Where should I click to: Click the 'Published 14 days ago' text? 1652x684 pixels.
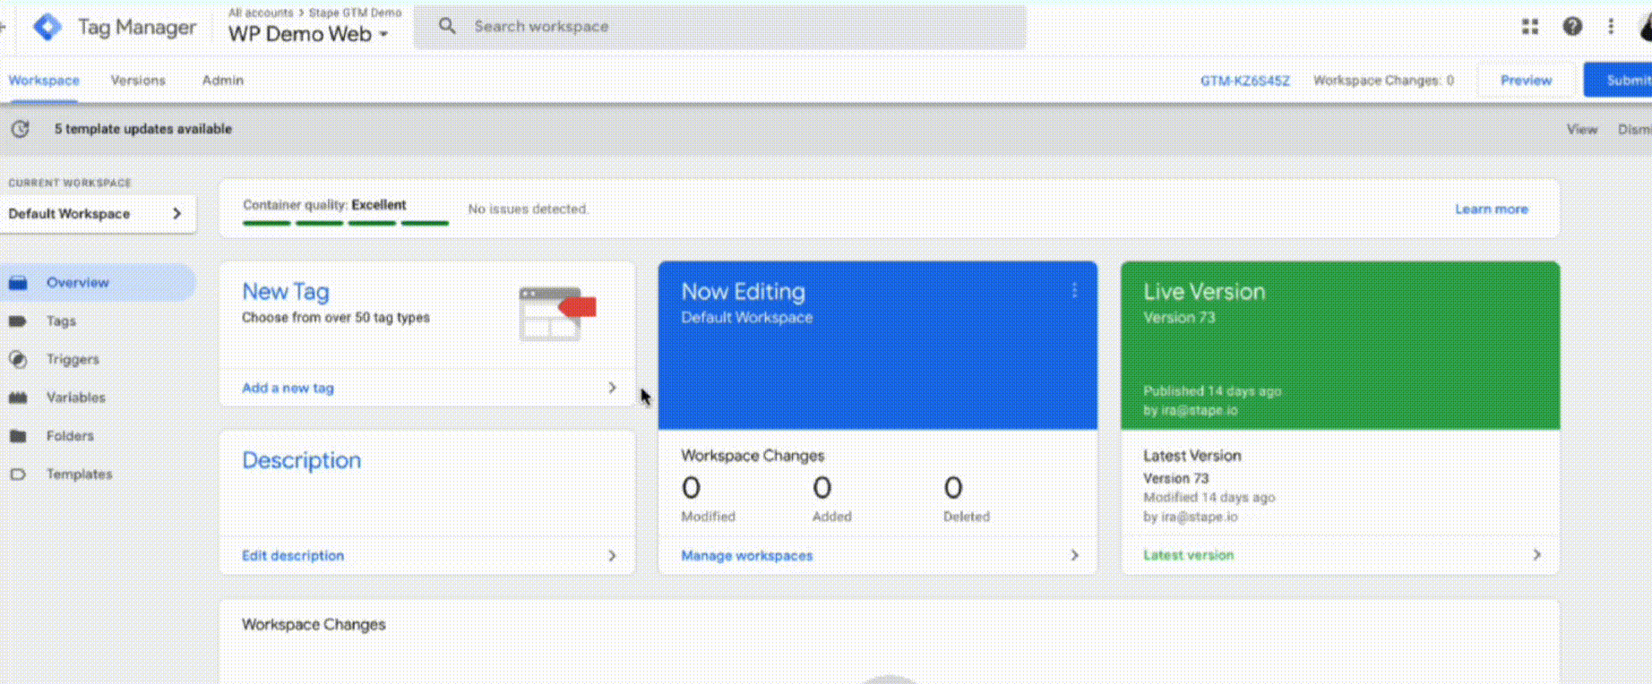(x=1212, y=391)
